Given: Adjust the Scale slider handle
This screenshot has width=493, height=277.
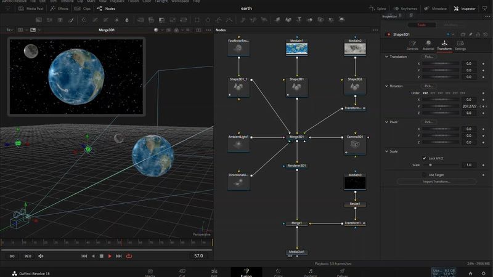Looking at the screenshot, I should (430, 165).
